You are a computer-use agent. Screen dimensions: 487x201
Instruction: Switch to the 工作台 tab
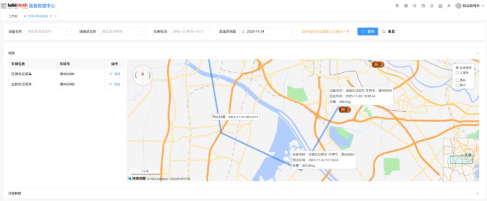point(13,16)
